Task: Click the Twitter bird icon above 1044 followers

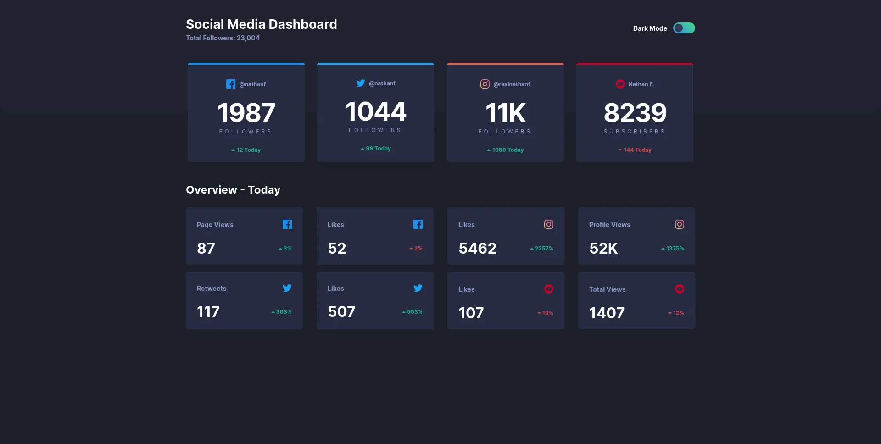Action: tap(361, 83)
